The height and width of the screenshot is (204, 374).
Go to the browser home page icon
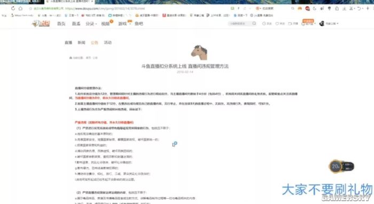tap(20, 9)
